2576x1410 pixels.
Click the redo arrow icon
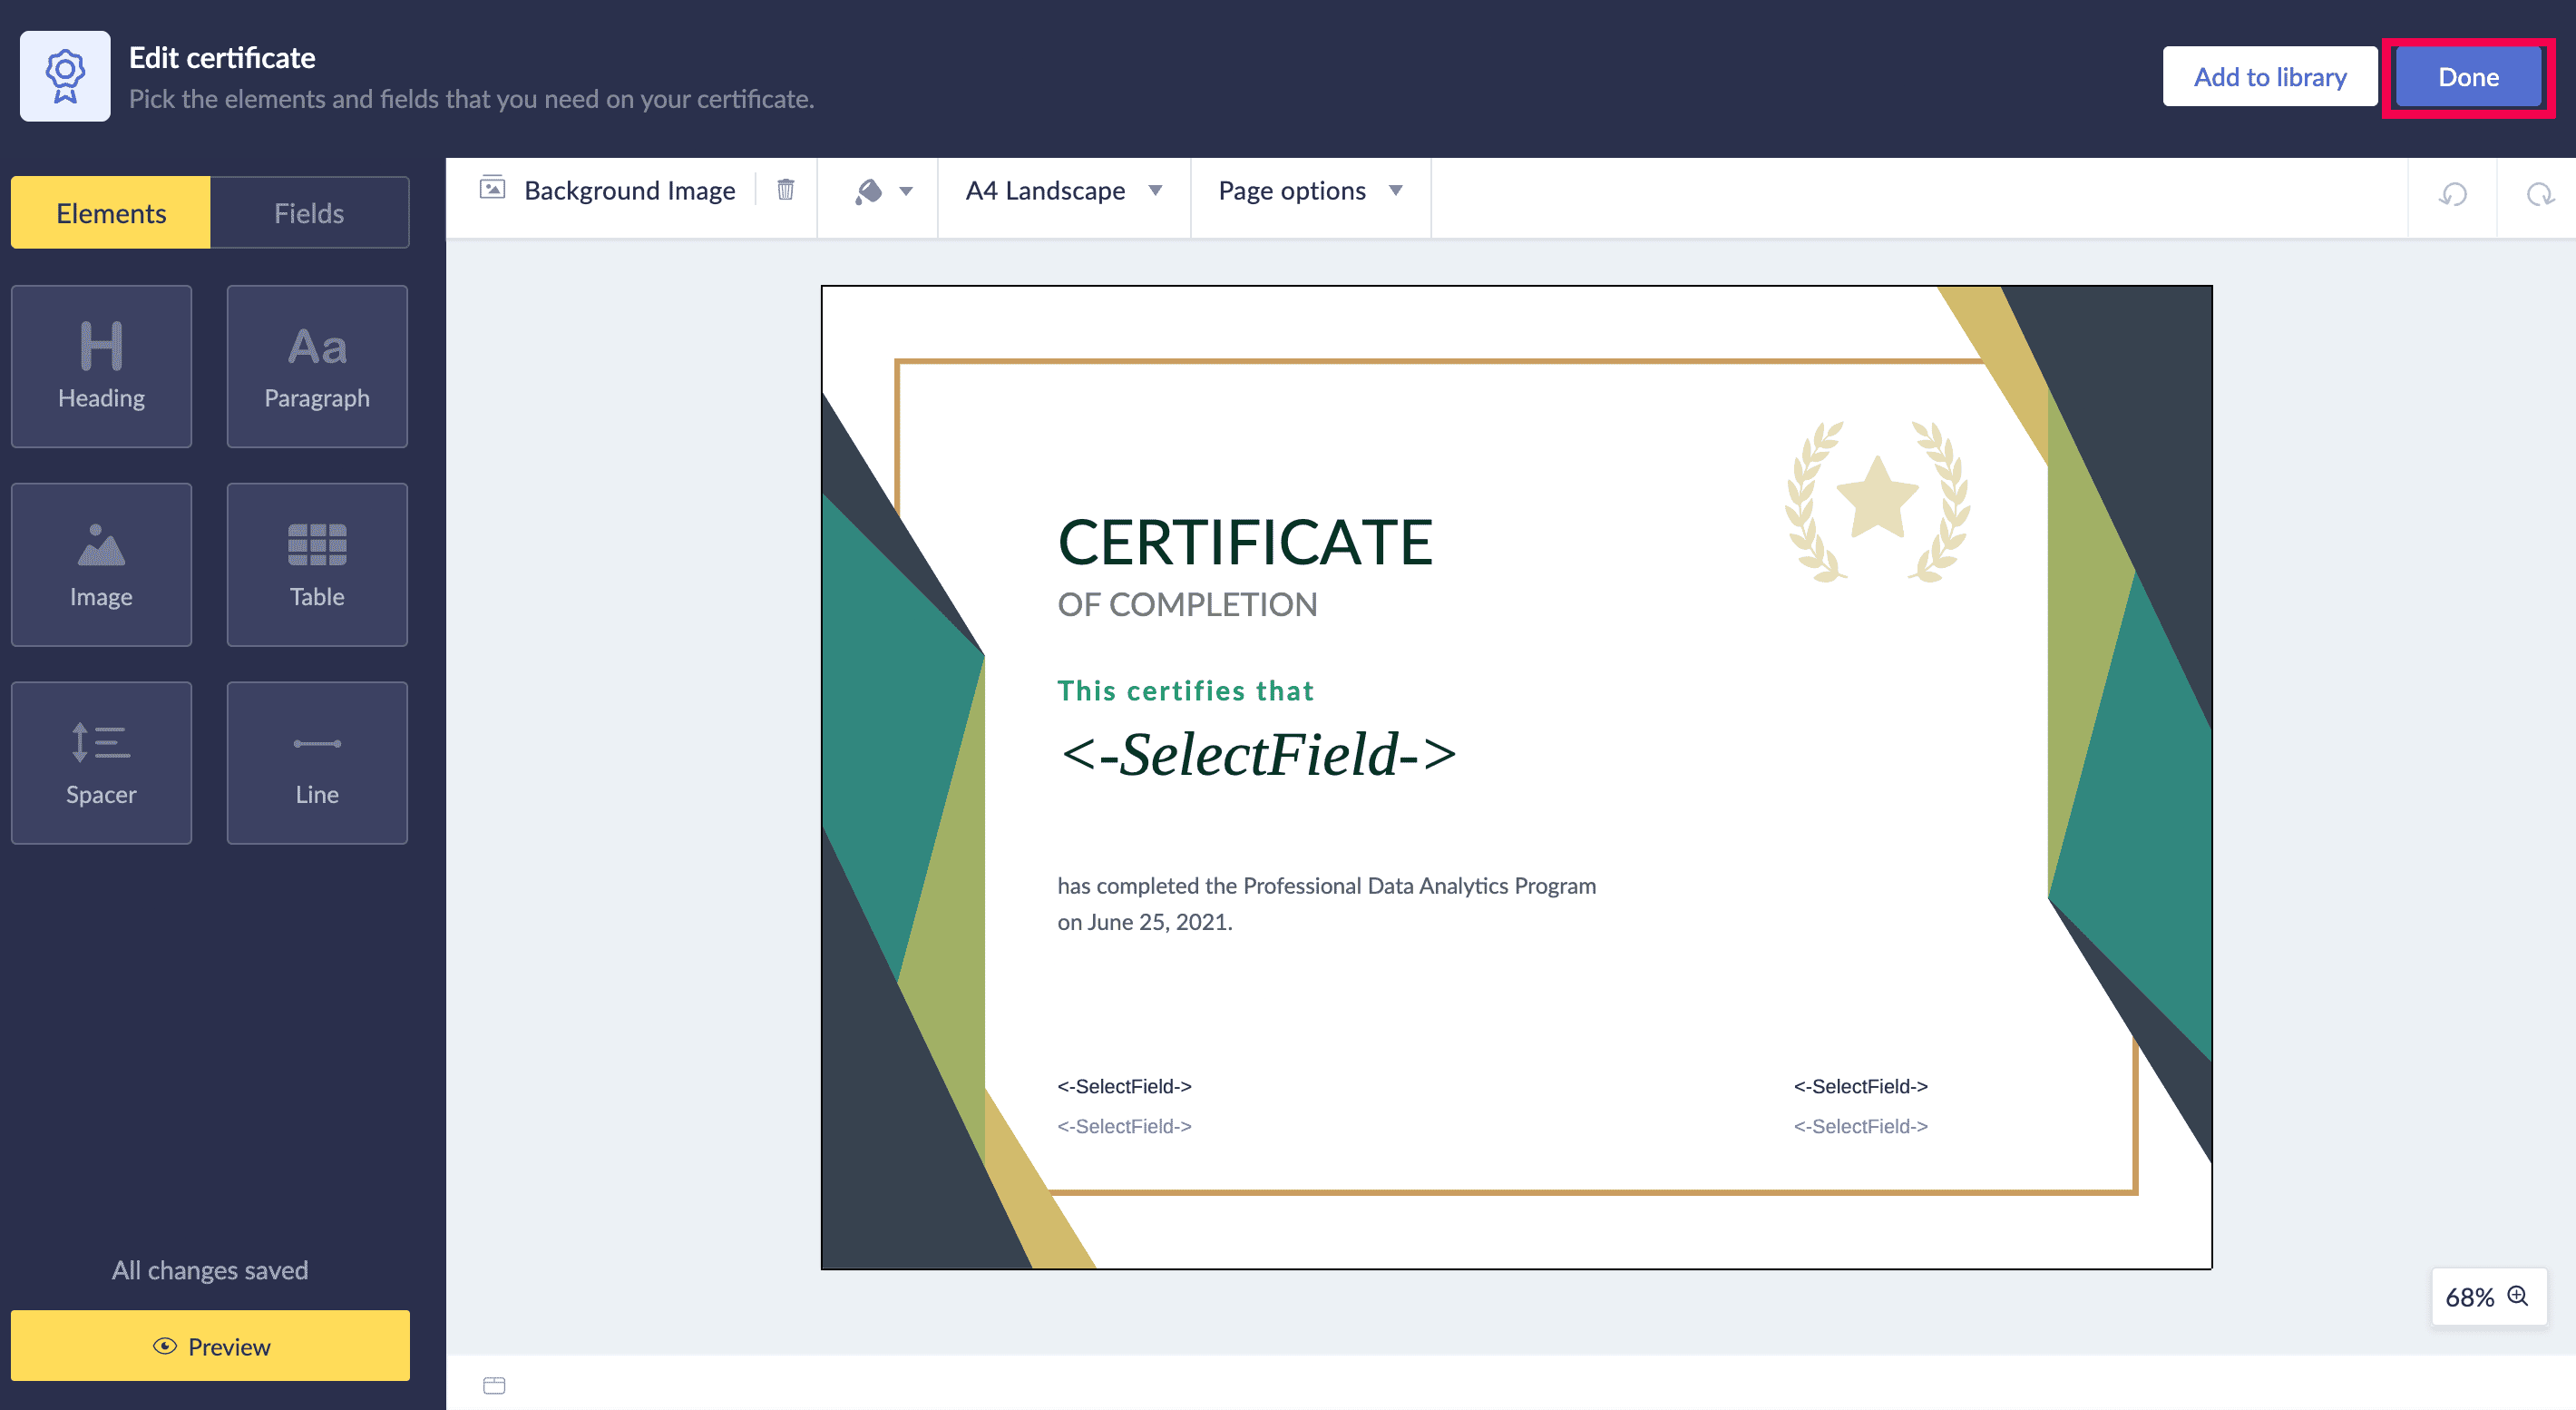2540,195
